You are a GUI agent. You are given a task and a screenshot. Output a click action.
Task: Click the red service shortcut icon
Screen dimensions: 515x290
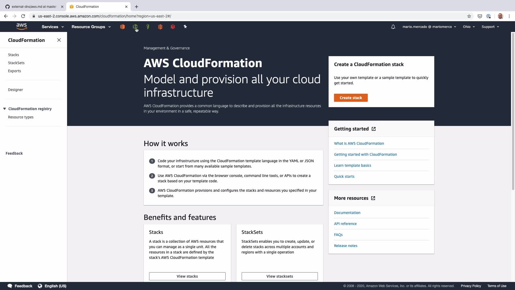[173, 27]
